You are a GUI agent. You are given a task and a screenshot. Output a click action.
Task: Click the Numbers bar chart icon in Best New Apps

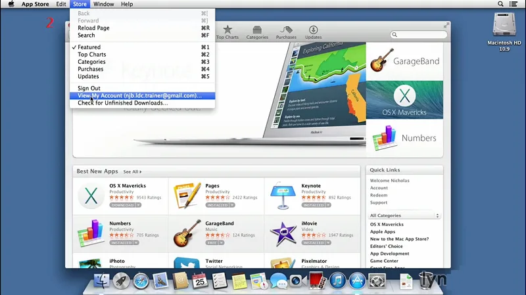point(91,233)
